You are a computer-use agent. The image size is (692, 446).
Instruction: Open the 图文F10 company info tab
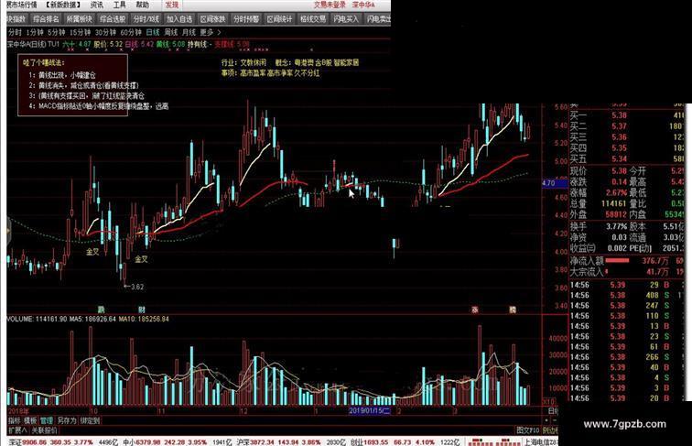coord(528,430)
